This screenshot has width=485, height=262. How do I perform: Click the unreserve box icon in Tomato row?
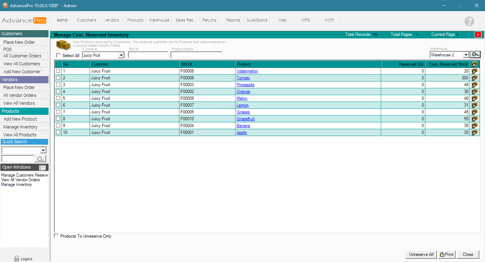tap(475, 78)
